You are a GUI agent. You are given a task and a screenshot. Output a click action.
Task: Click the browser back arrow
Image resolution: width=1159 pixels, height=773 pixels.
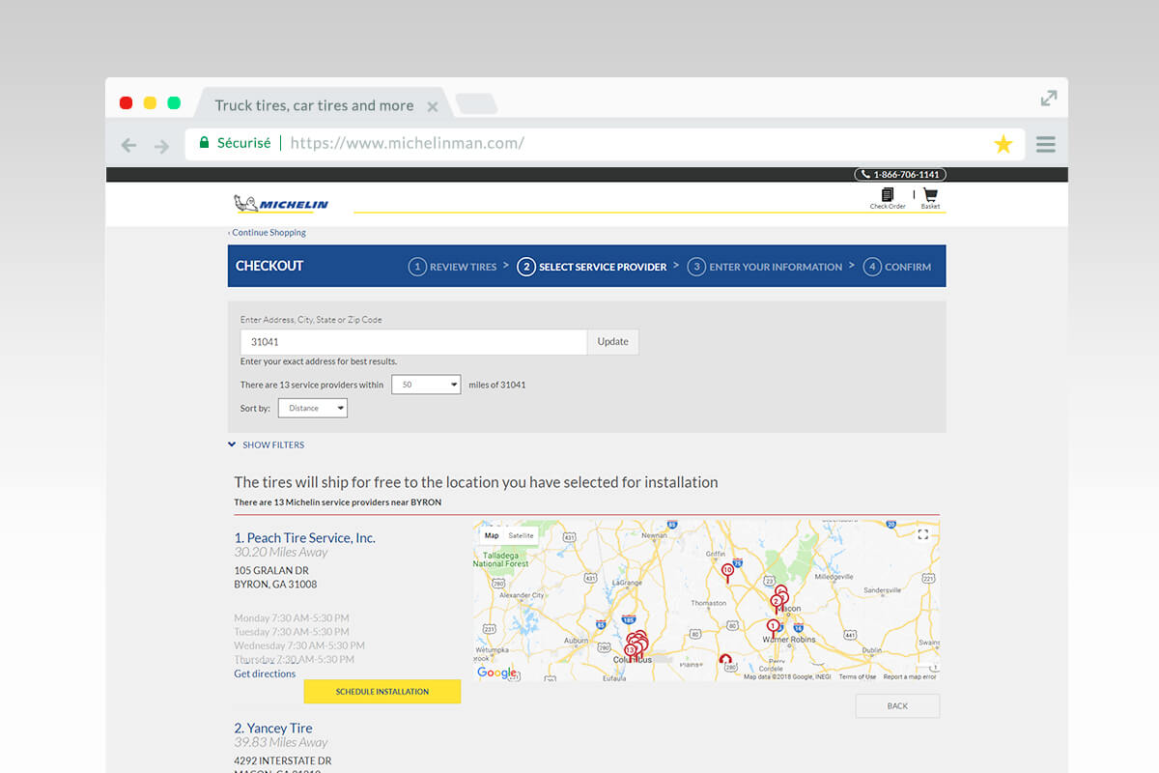(128, 145)
